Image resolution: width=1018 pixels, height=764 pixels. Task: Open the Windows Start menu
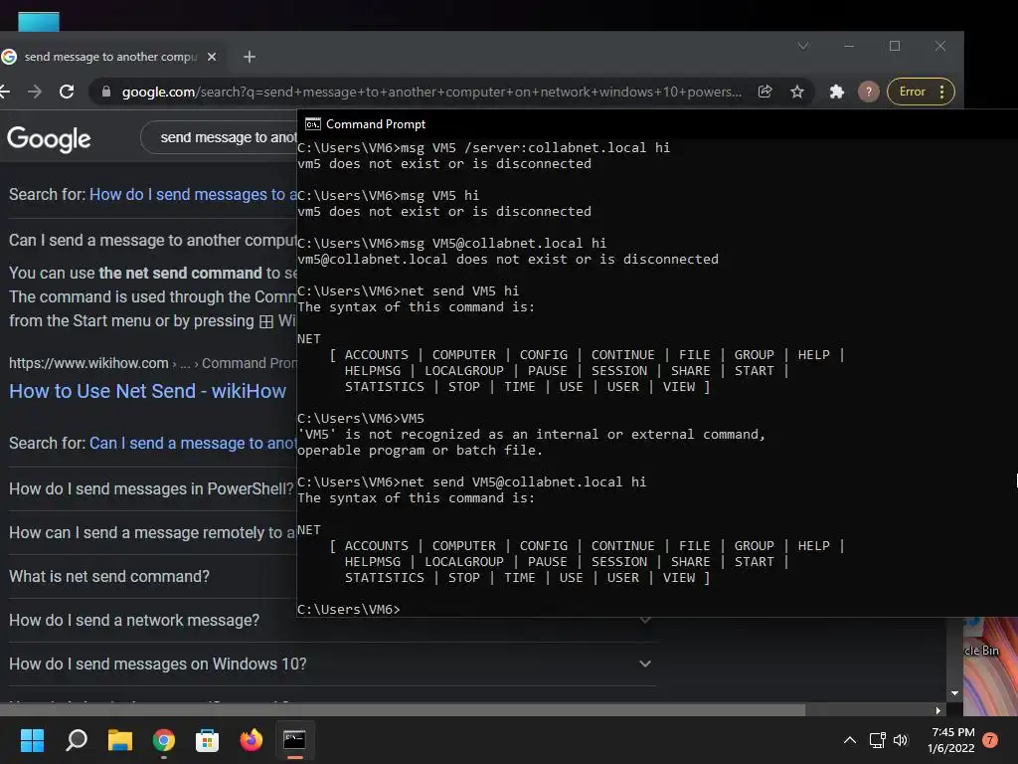click(x=32, y=740)
